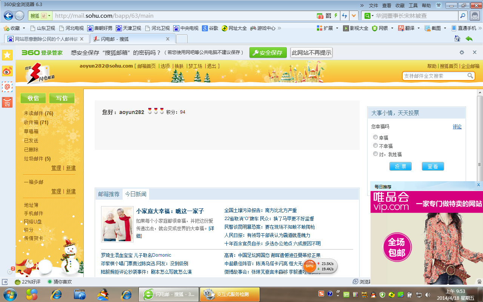Click the green undo-close-tab arrow icon

pos(469,39)
